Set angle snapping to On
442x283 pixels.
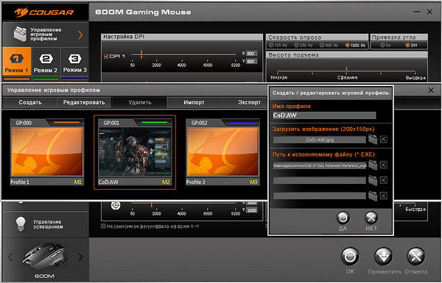click(x=382, y=45)
